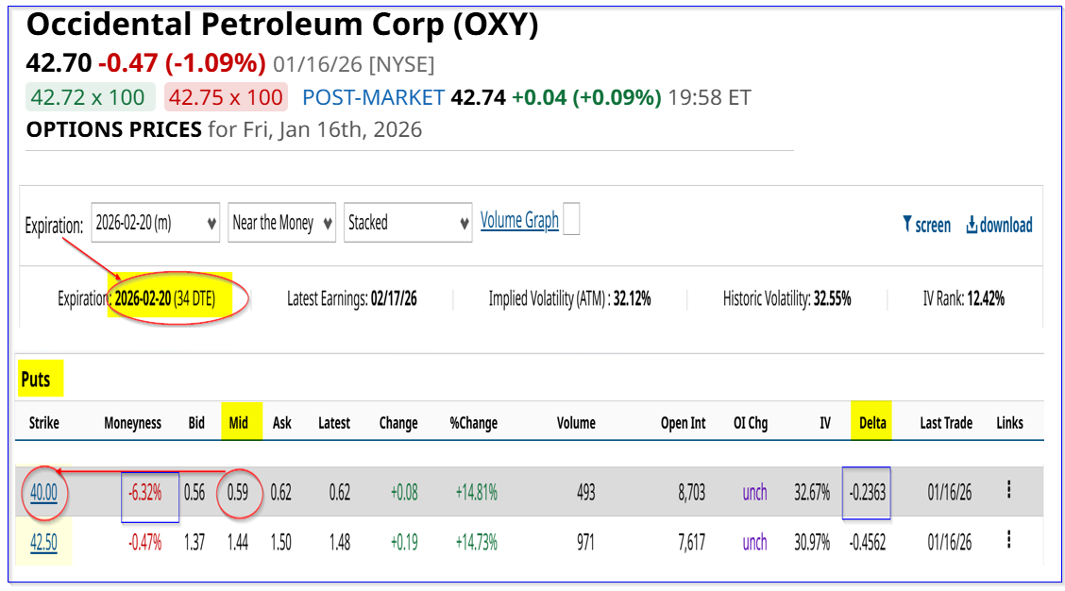Open links menu for 42.50 strike
Screen dimensions: 1065x591
[1008, 540]
